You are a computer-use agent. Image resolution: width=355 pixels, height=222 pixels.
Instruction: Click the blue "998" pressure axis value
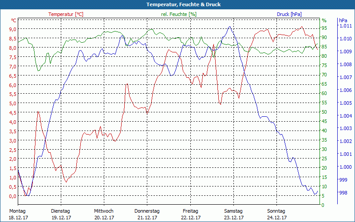click(x=343, y=193)
